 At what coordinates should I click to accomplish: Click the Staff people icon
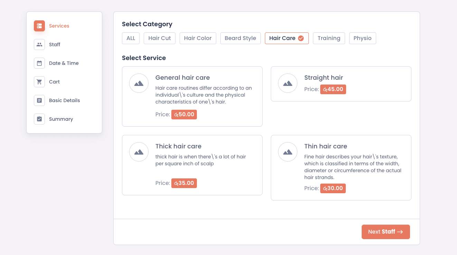[x=39, y=45]
